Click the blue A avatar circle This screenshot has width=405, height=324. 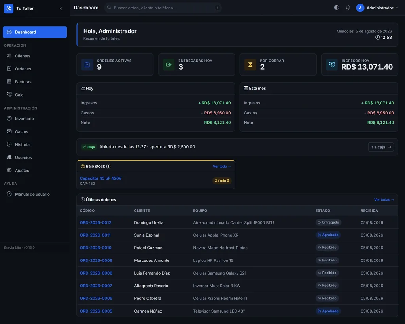(x=360, y=8)
